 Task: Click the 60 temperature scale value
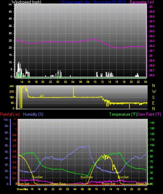point(151,167)
